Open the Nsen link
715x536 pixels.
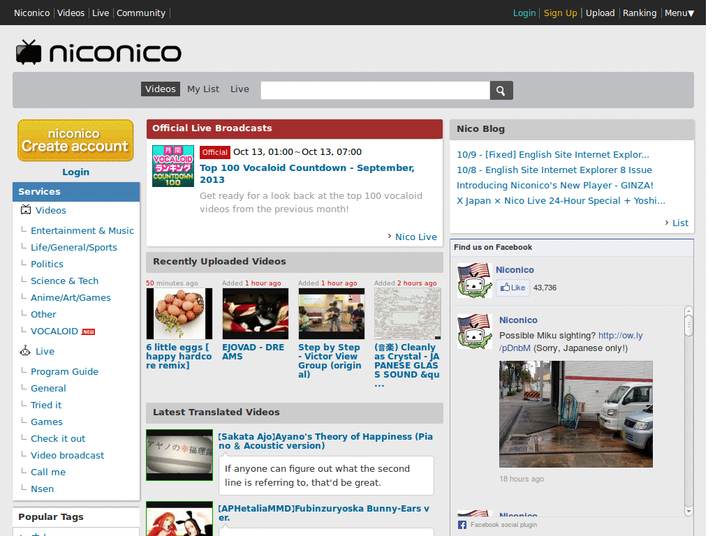click(43, 489)
